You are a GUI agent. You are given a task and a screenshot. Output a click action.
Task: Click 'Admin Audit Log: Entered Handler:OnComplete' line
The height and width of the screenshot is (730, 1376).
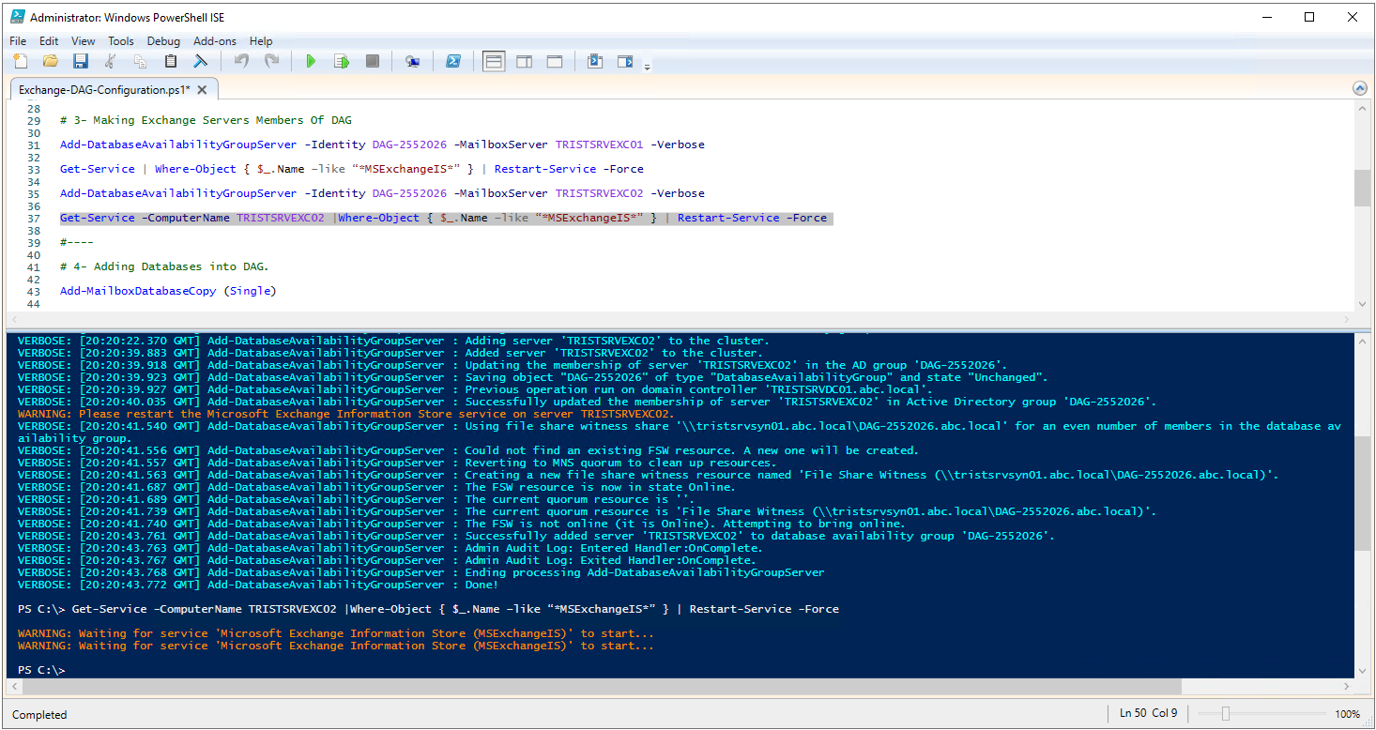[x=390, y=548]
